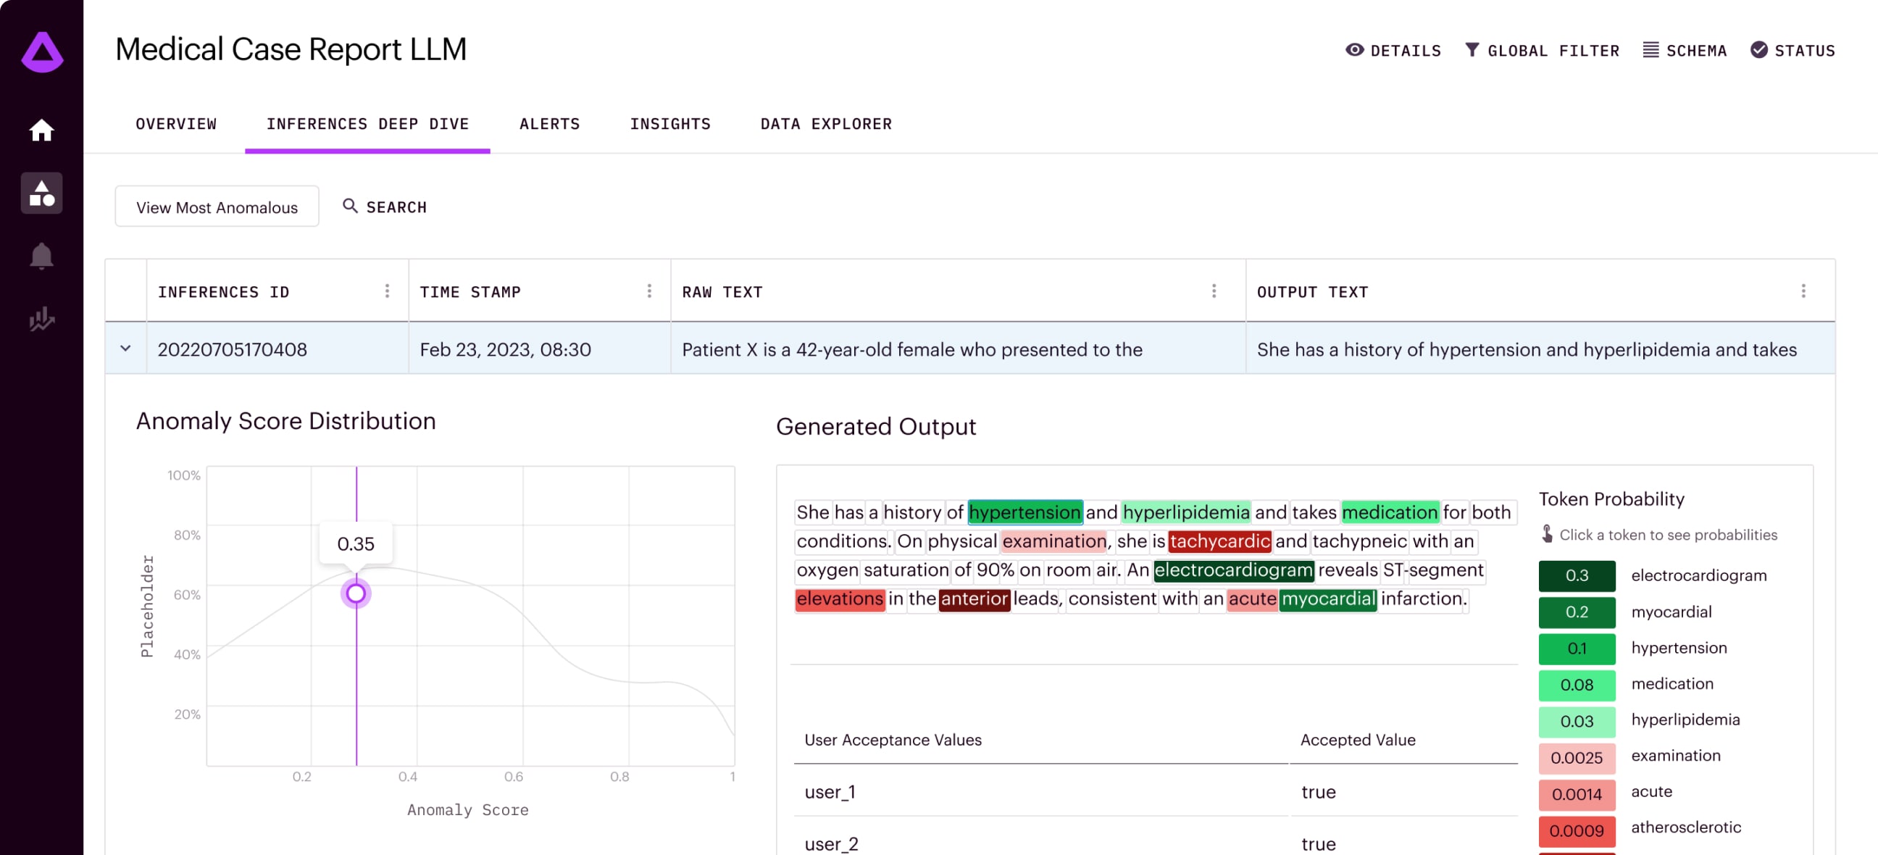Open the Schema panel
Screen dimensions: 1878x855
[x=1685, y=50]
